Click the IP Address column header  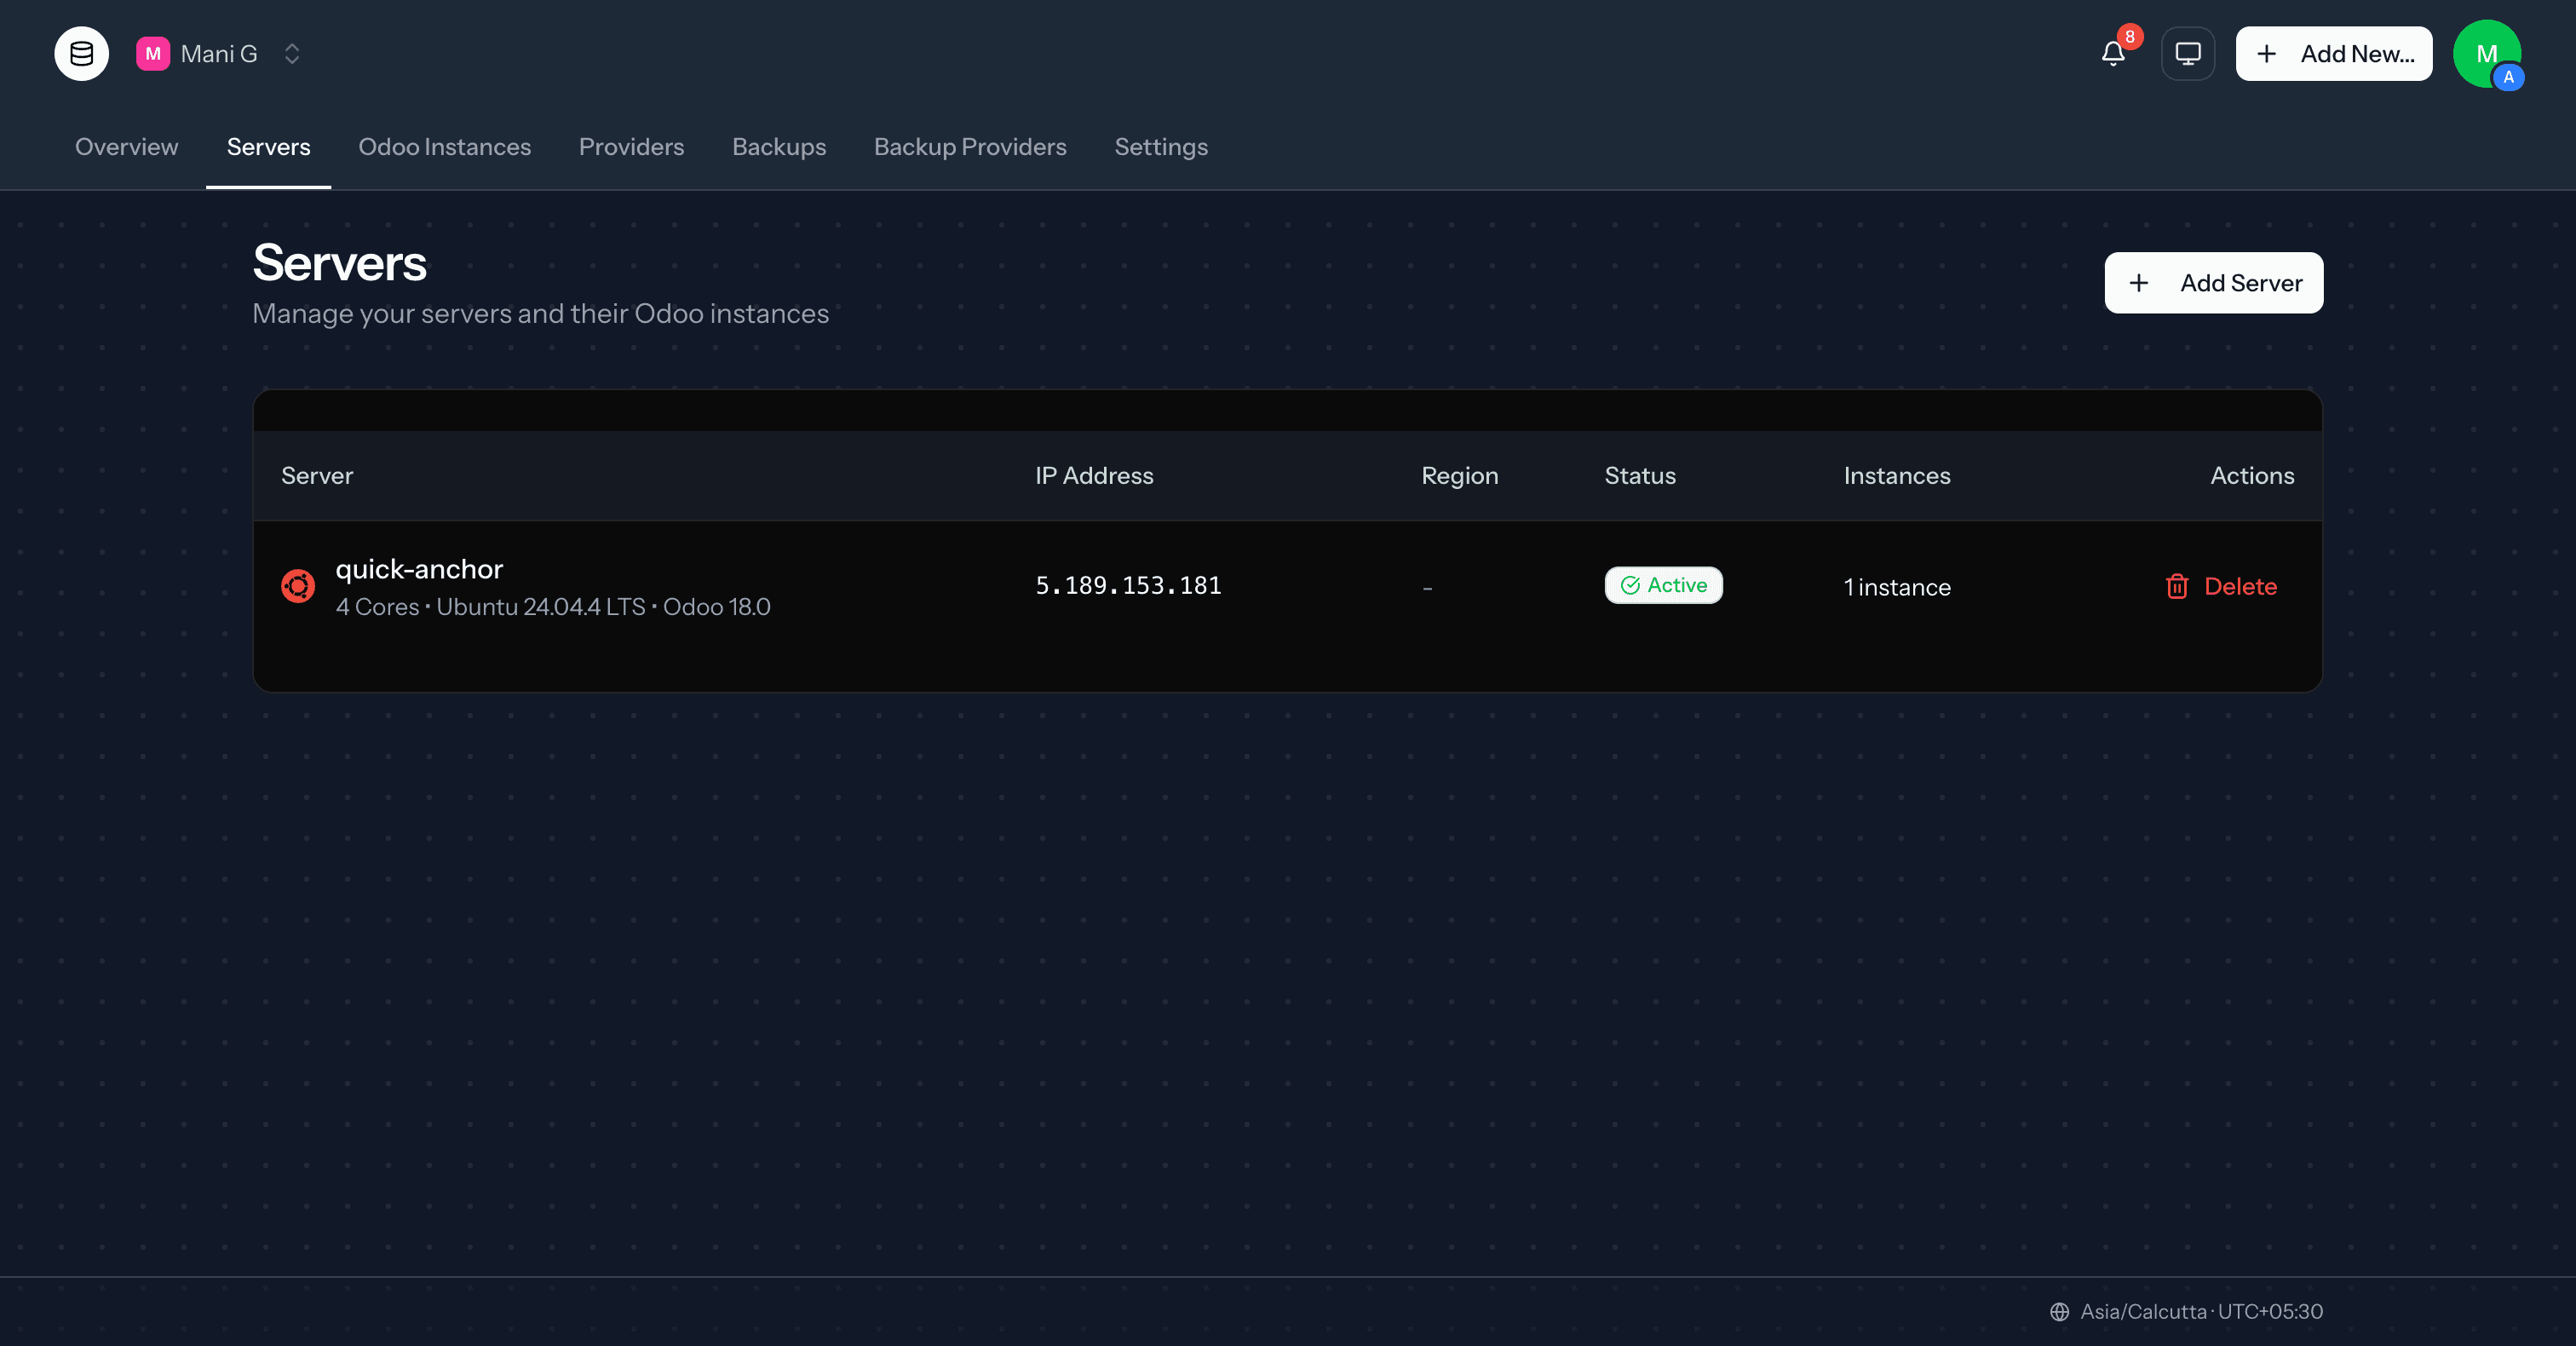(x=1094, y=476)
